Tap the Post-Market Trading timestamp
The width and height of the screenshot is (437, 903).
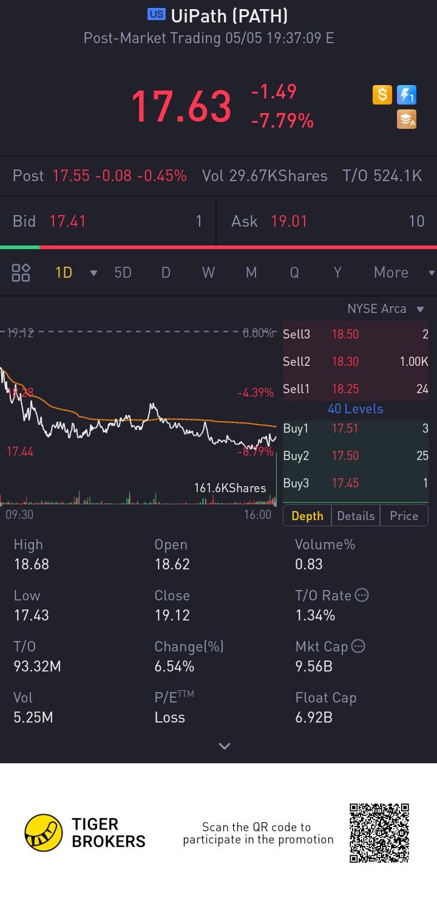point(209,38)
